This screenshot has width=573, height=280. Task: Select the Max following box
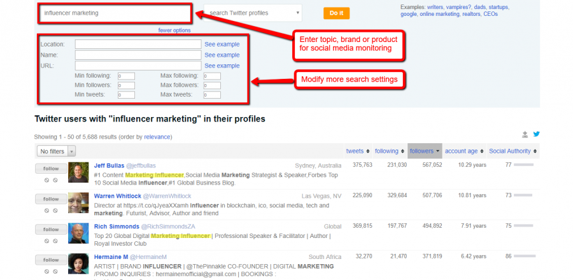pyautogui.click(x=212, y=76)
